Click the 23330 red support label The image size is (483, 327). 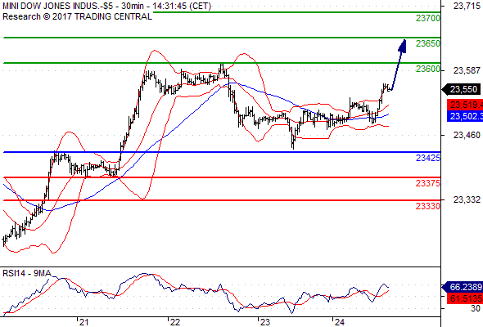[x=428, y=206]
